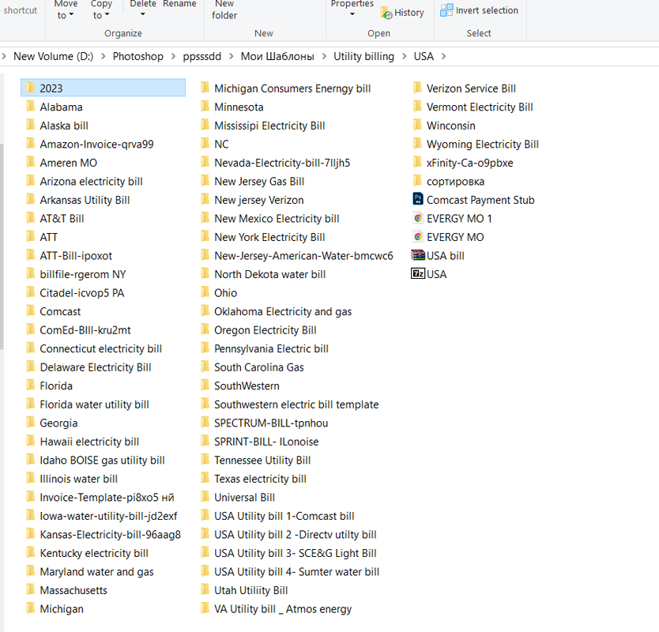
Task: Click the NC folder icon
Action: click(205, 144)
